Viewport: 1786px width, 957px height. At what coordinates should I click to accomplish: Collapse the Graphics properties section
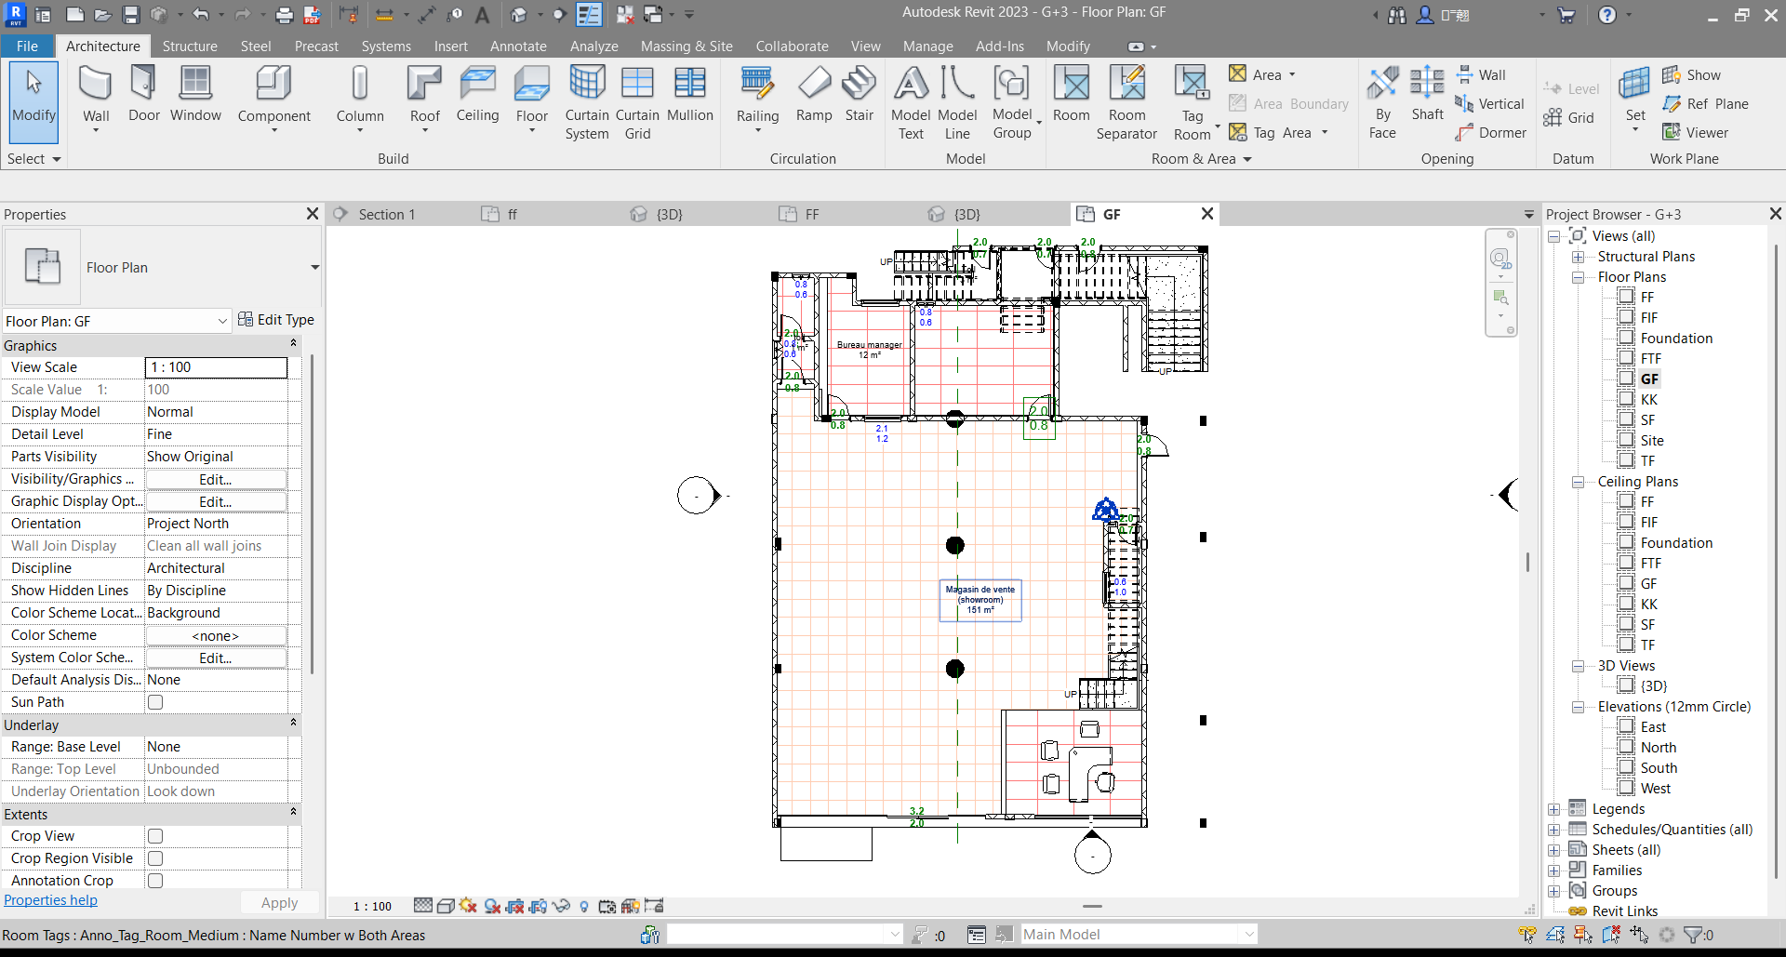pyautogui.click(x=293, y=344)
